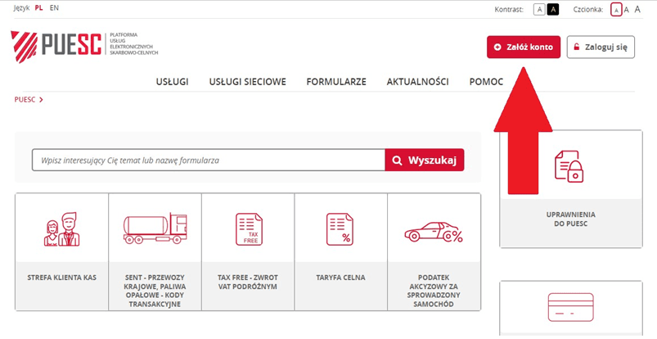Open the Usługi menu
This screenshot has height=339, width=657.
[172, 81]
